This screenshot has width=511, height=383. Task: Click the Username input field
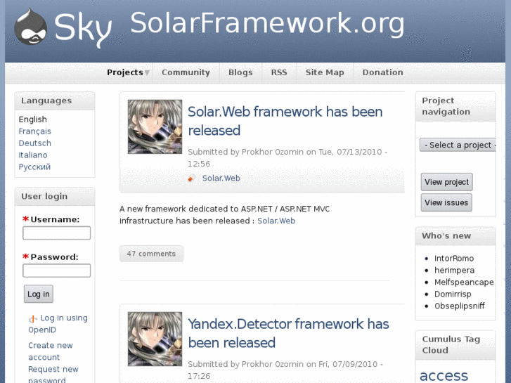tap(56, 233)
